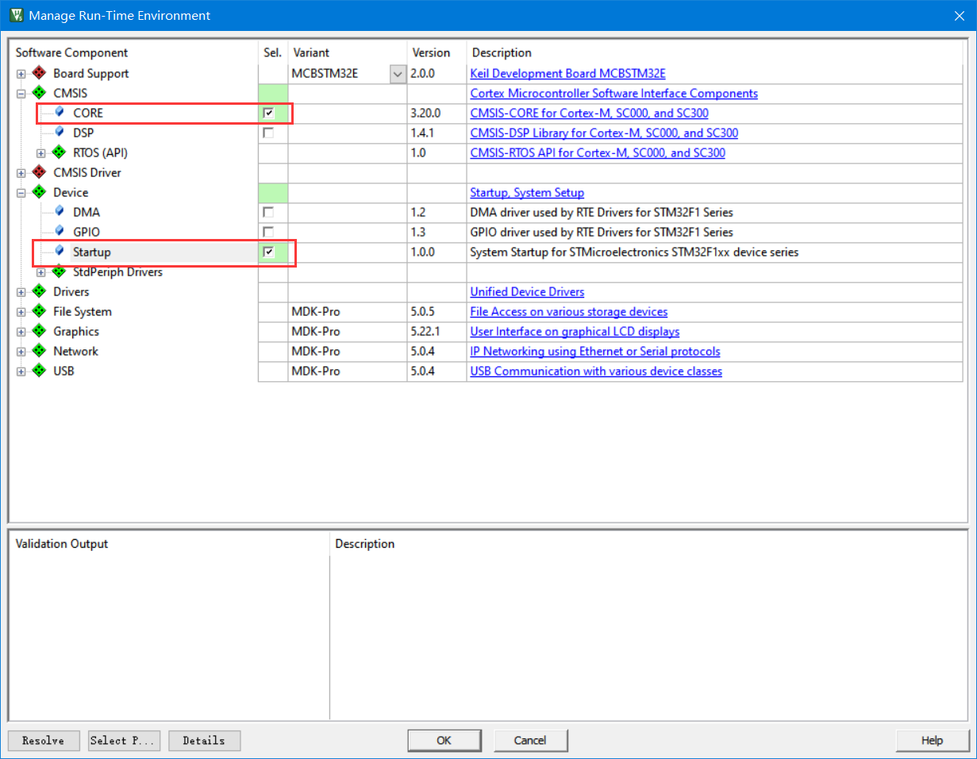Click the CMSIS green diamond icon

tap(40, 93)
